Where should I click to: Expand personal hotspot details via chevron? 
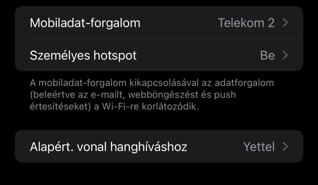285,55
